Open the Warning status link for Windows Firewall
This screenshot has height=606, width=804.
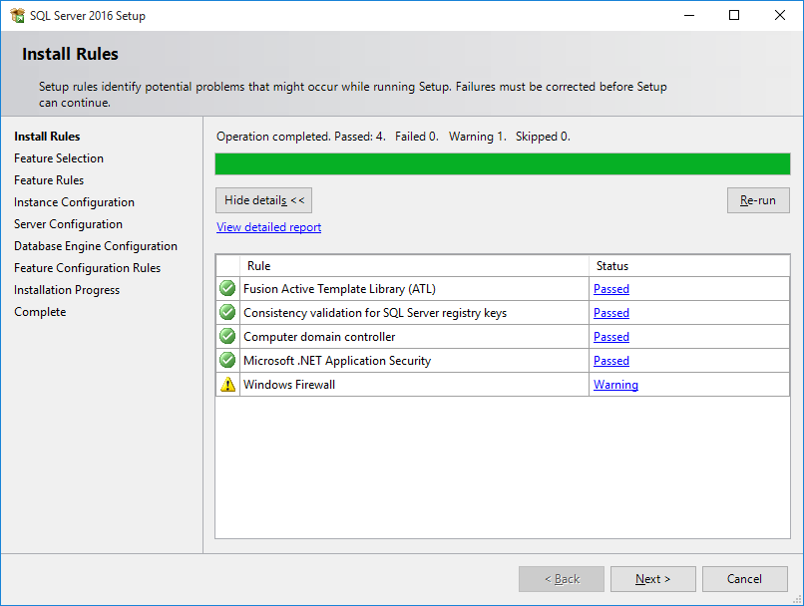pyautogui.click(x=615, y=385)
